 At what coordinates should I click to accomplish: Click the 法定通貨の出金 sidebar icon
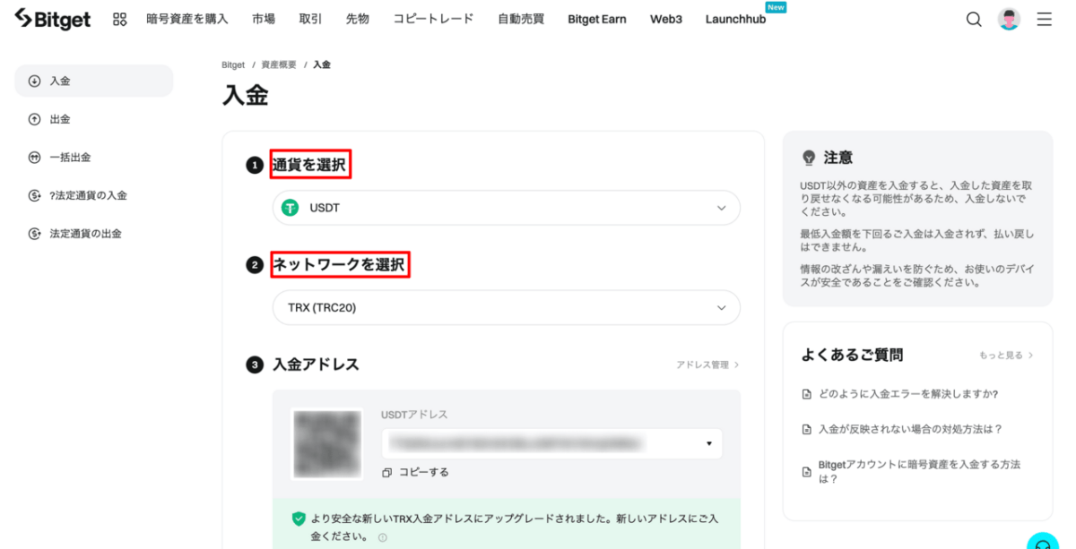pyautogui.click(x=34, y=234)
